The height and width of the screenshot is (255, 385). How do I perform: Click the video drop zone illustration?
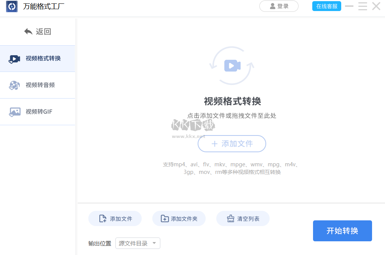232,65
